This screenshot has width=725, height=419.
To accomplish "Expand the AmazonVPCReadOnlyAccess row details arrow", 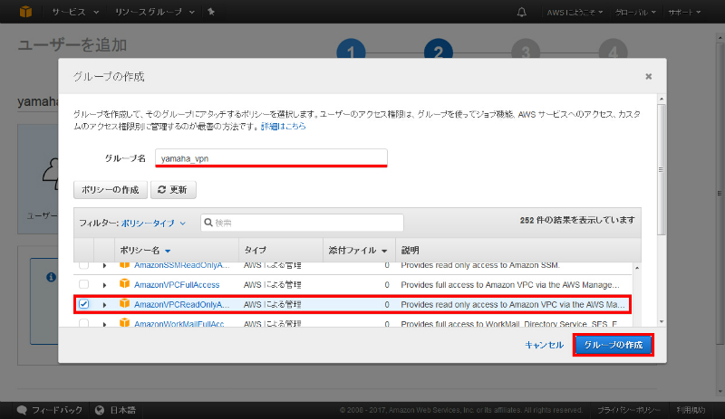I will (105, 304).
